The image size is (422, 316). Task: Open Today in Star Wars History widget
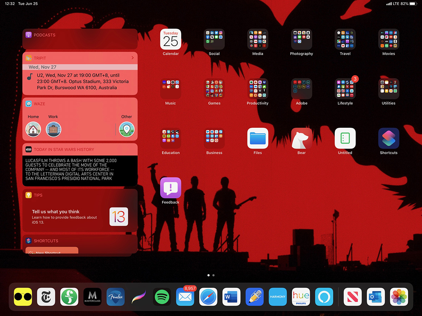pos(80,165)
